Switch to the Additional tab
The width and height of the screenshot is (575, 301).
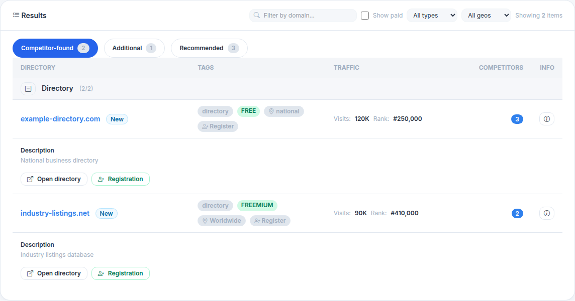pos(134,48)
